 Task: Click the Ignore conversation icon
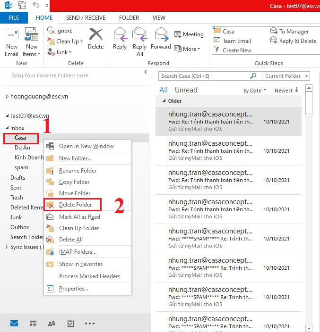pos(51,31)
